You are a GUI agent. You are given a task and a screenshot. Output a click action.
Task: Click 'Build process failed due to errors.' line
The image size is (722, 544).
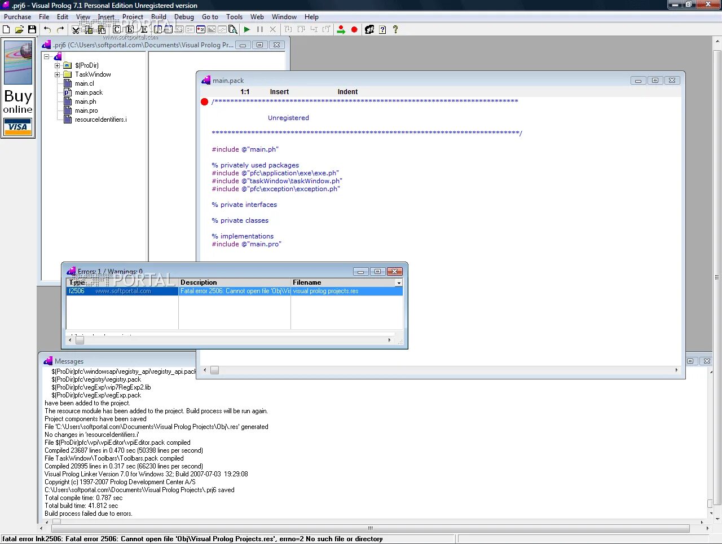tap(89, 514)
